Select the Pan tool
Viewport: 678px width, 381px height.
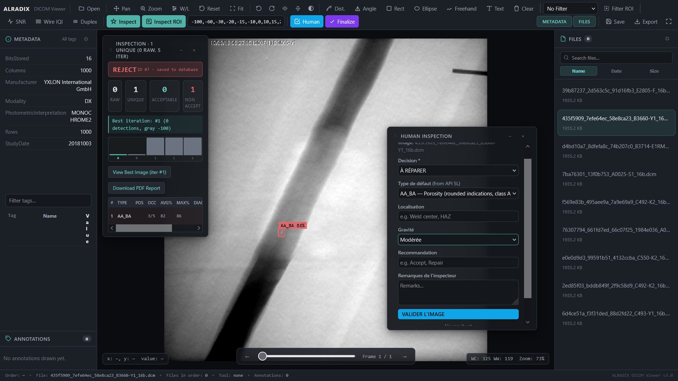122,8
